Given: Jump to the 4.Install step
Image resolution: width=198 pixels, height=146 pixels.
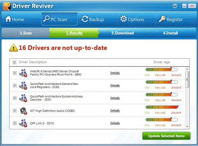Looking at the screenshot, I should 170,33.
